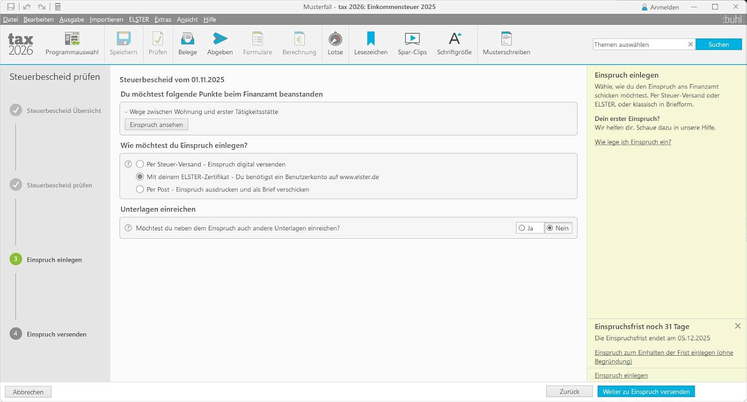Click into Themen auswählen search field

tap(639, 44)
